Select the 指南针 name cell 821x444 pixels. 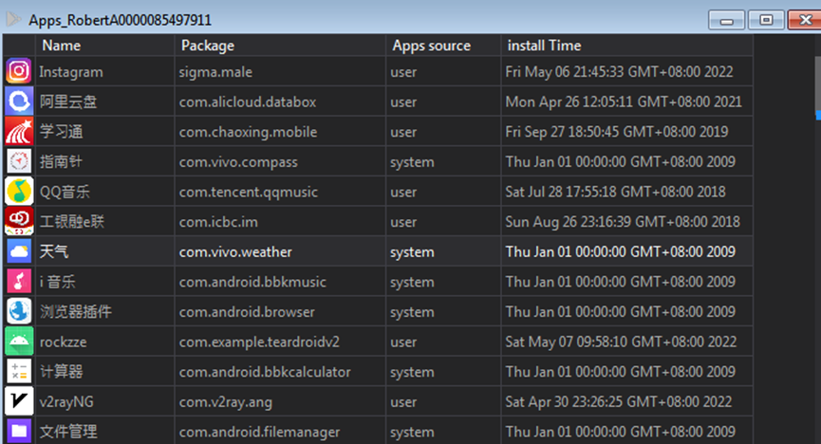tap(104, 162)
